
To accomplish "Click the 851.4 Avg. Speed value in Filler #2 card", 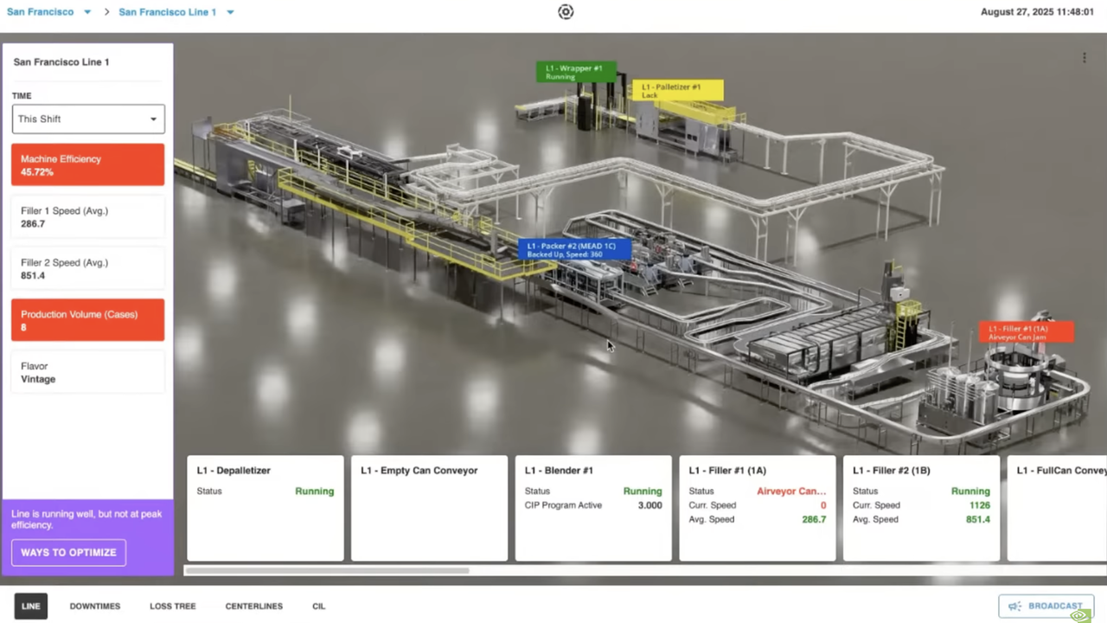I will [978, 520].
